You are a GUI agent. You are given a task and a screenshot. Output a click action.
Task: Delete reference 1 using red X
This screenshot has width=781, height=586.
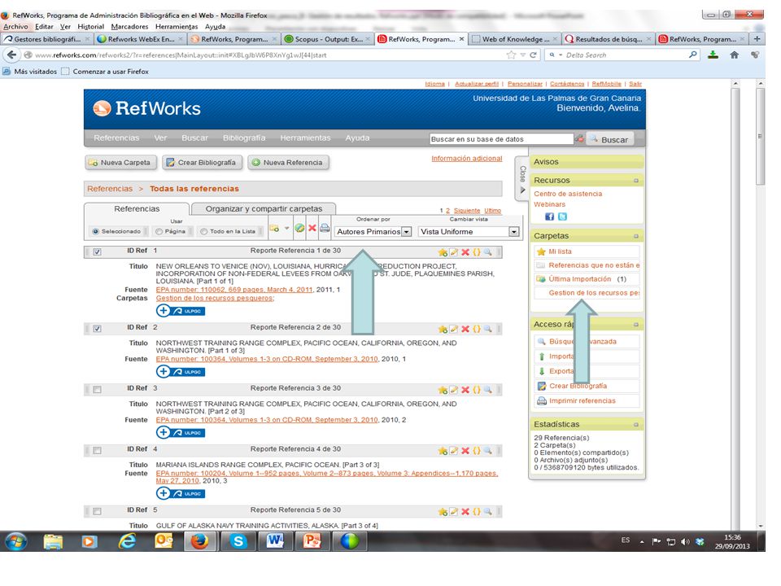pos(465,252)
